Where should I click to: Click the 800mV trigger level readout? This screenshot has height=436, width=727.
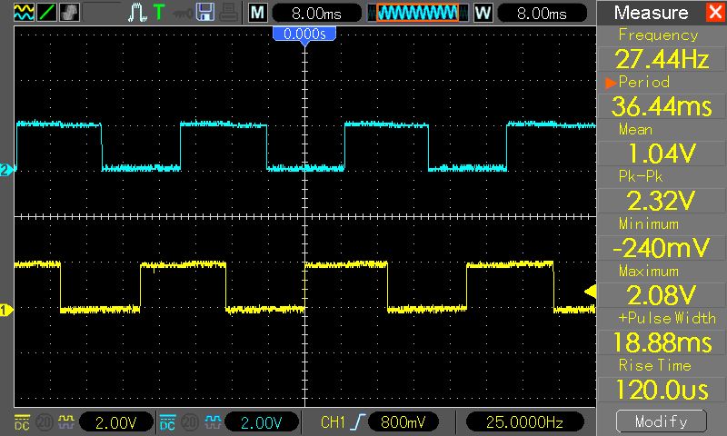(403, 422)
